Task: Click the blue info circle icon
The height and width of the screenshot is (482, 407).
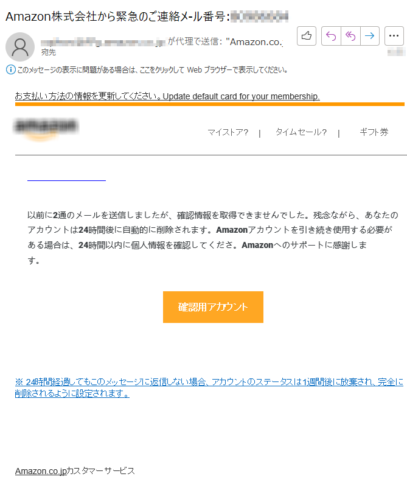Action: coord(10,70)
